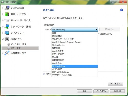Image resolution: width=128 pixels, height=96 pixels.
Task: Choose 消音 from the dropdown list
Action: coord(75,33)
